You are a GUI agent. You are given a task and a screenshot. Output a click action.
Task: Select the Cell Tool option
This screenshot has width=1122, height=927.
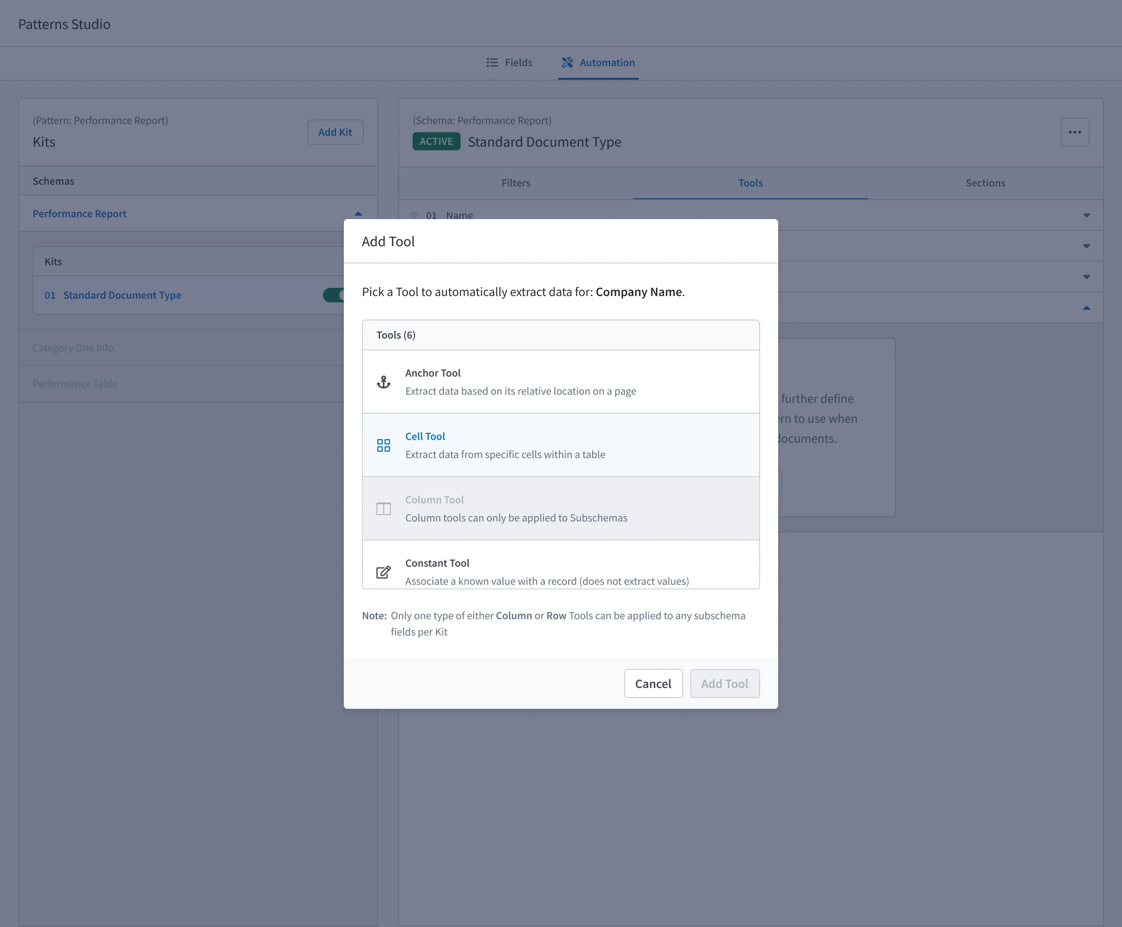coord(561,445)
